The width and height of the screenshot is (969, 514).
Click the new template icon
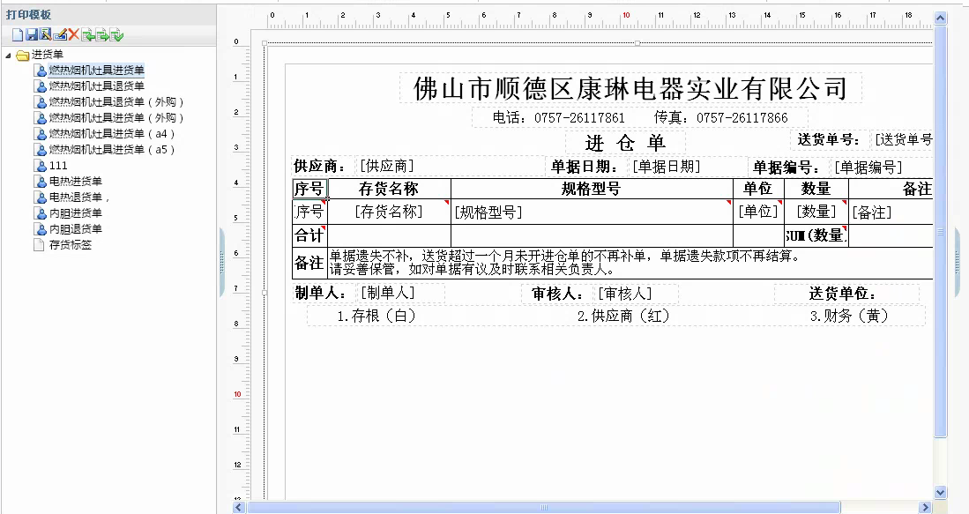pos(18,35)
